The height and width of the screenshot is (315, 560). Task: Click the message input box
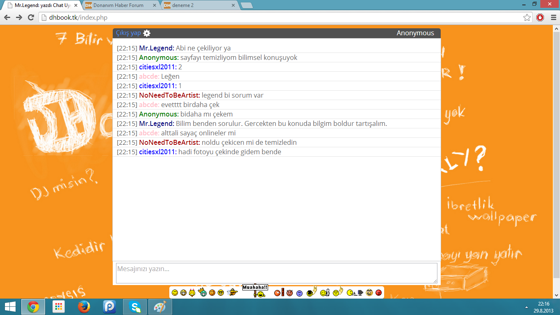[277, 273]
